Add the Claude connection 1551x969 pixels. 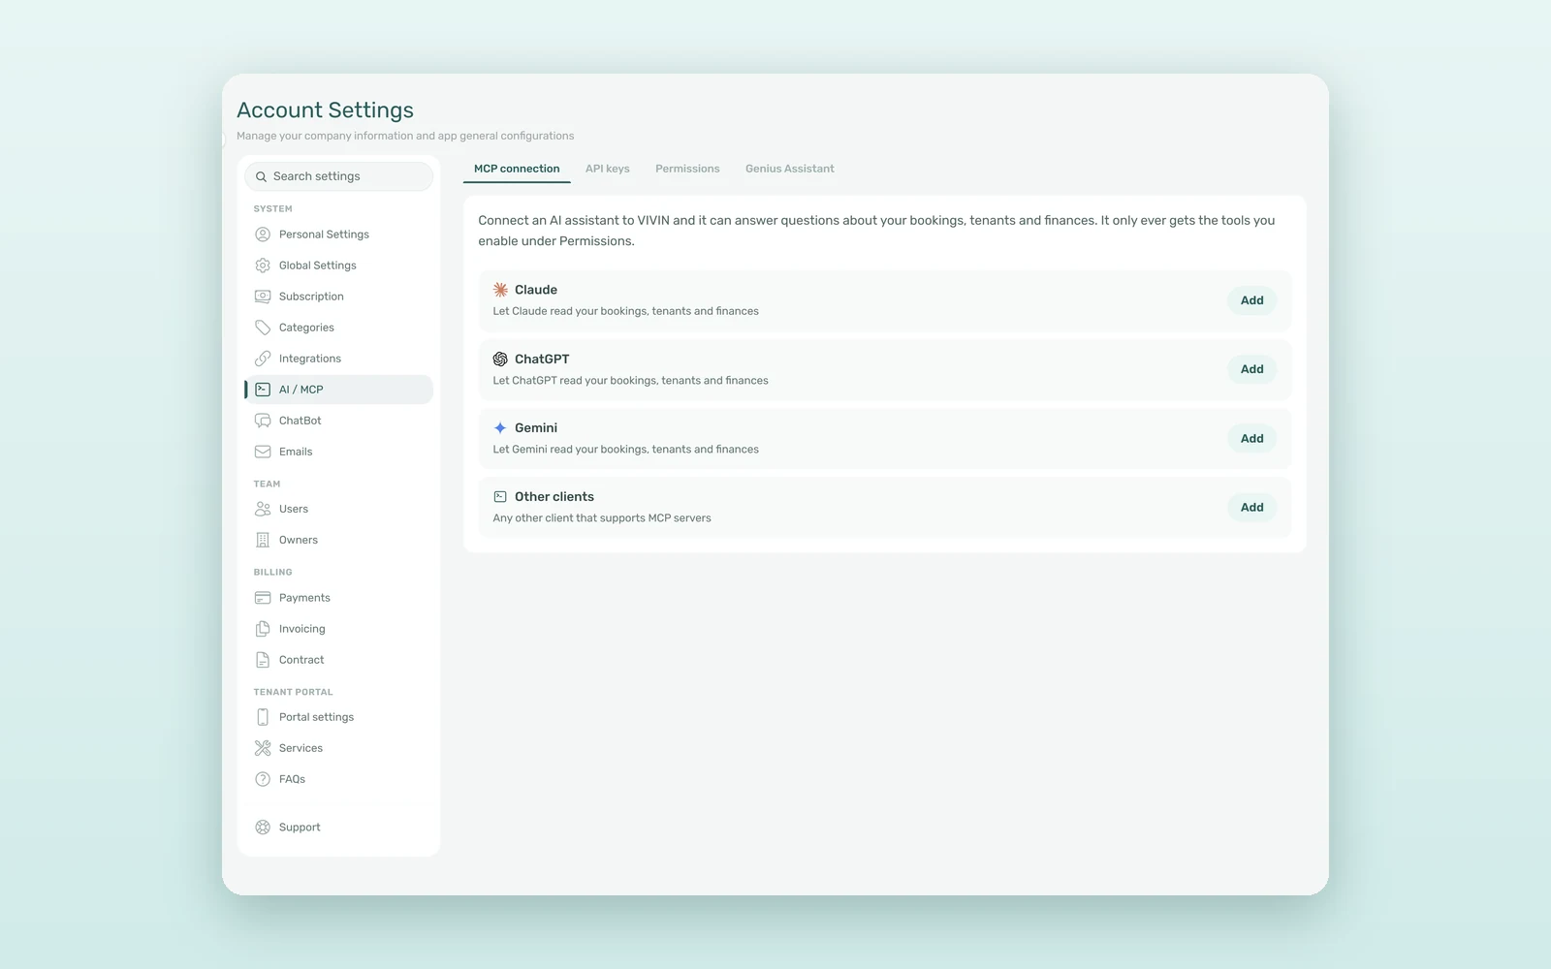(x=1251, y=300)
